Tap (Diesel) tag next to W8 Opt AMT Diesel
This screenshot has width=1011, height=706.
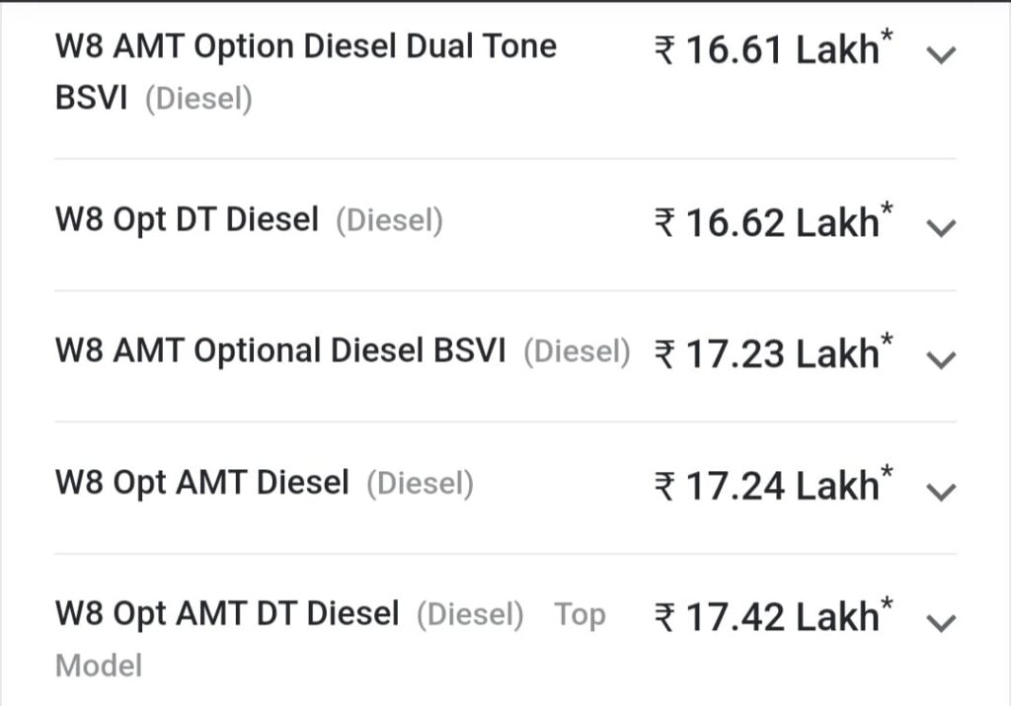click(420, 484)
